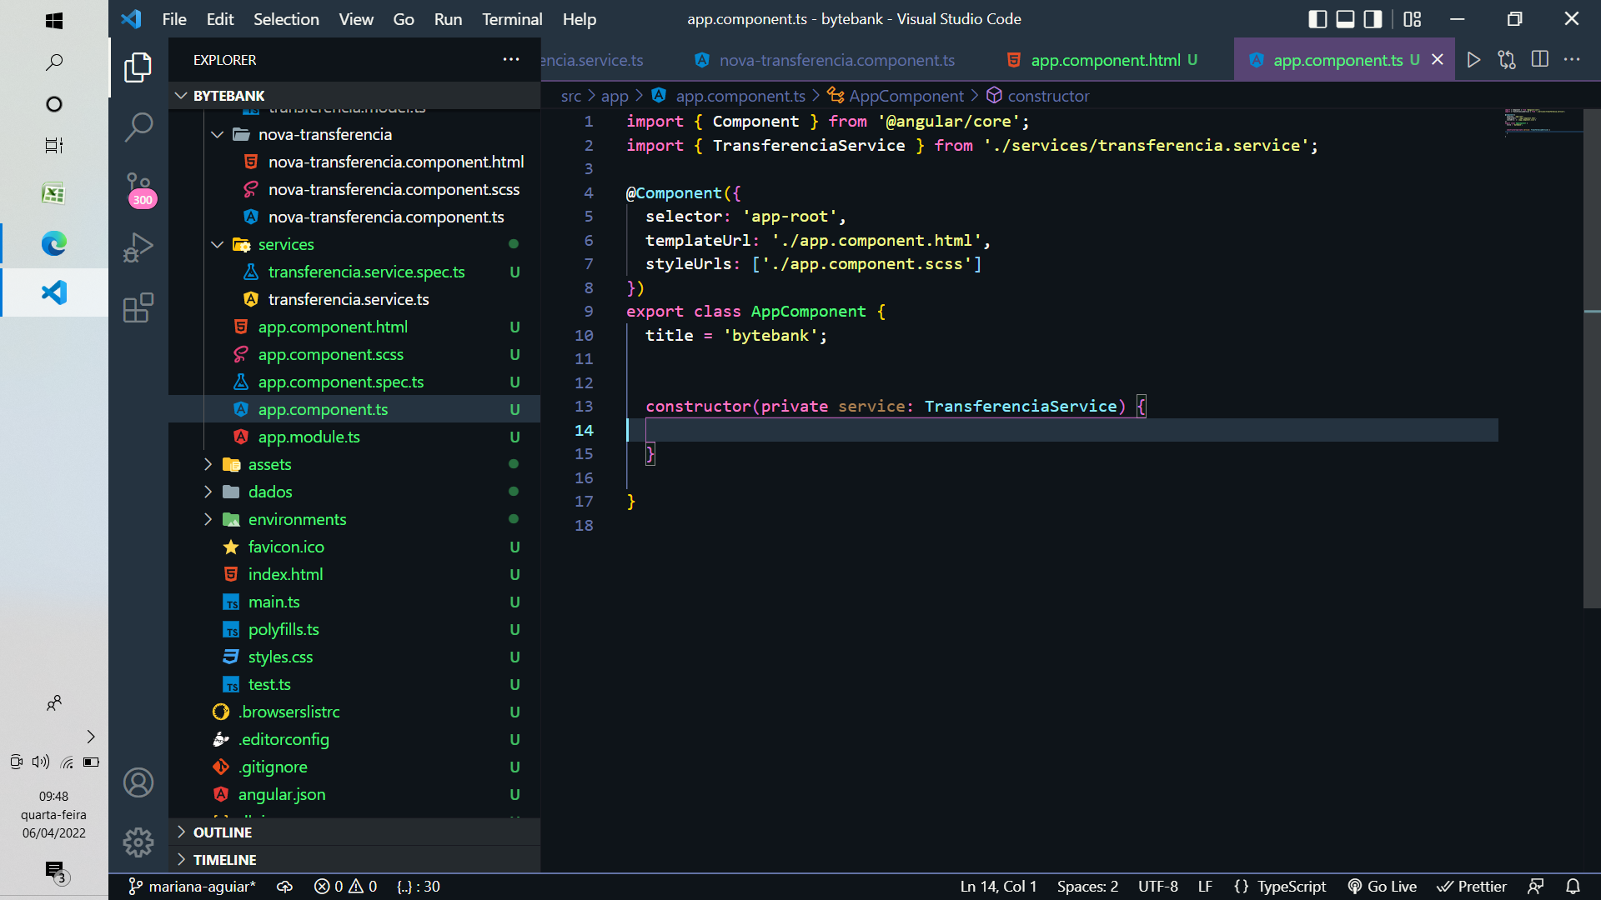Click AppComponent in breadcrumb path

click(x=906, y=96)
